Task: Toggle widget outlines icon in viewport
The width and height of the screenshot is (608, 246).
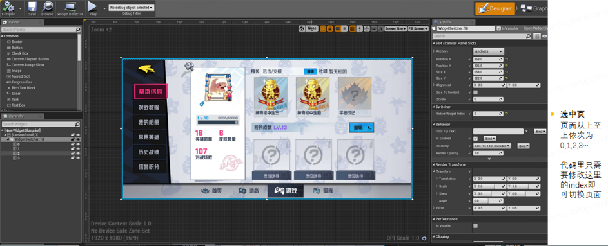Action: point(322,28)
